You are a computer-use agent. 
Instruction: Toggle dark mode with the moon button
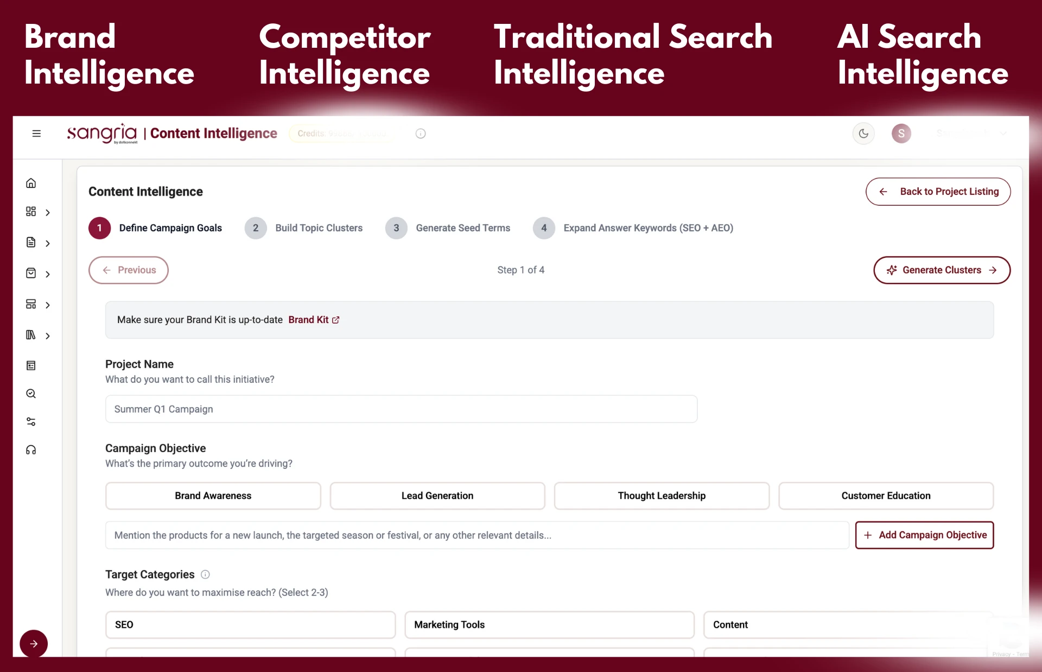863,134
